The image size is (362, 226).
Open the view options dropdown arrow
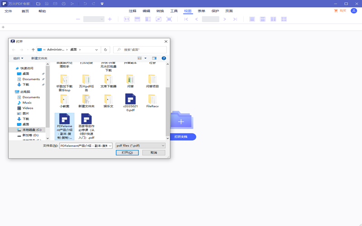point(145,58)
